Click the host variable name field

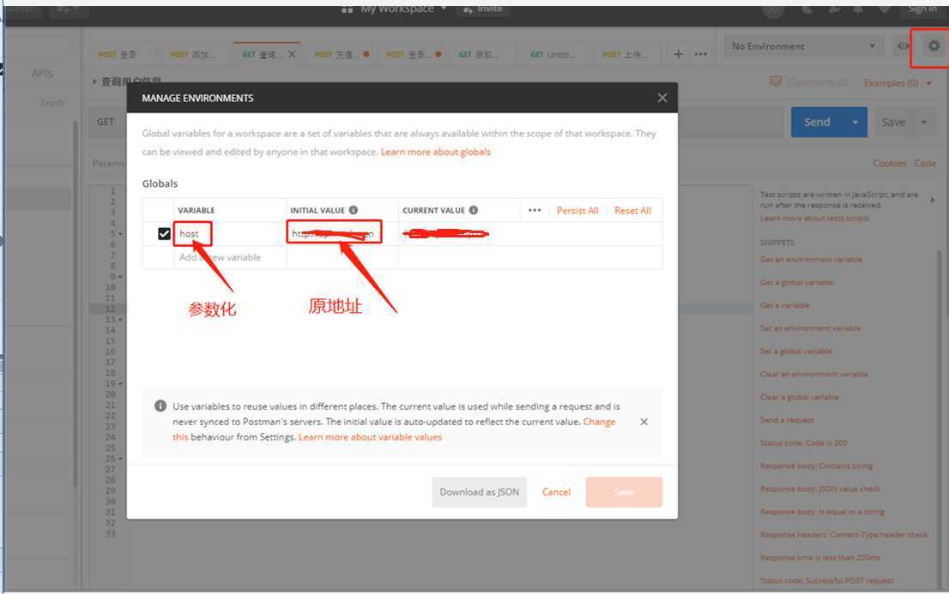tap(230, 233)
